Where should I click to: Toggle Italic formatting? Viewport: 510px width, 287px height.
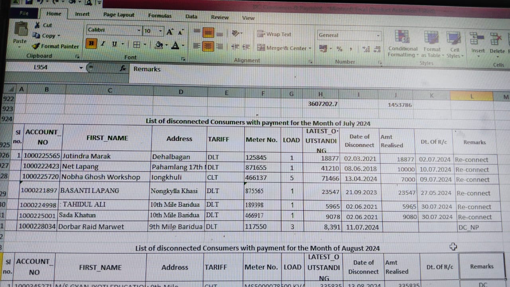click(x=103, y=44)
